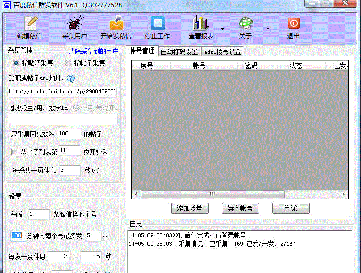
Task: Click the tieba url address input field
Action: tap(62, 92)
